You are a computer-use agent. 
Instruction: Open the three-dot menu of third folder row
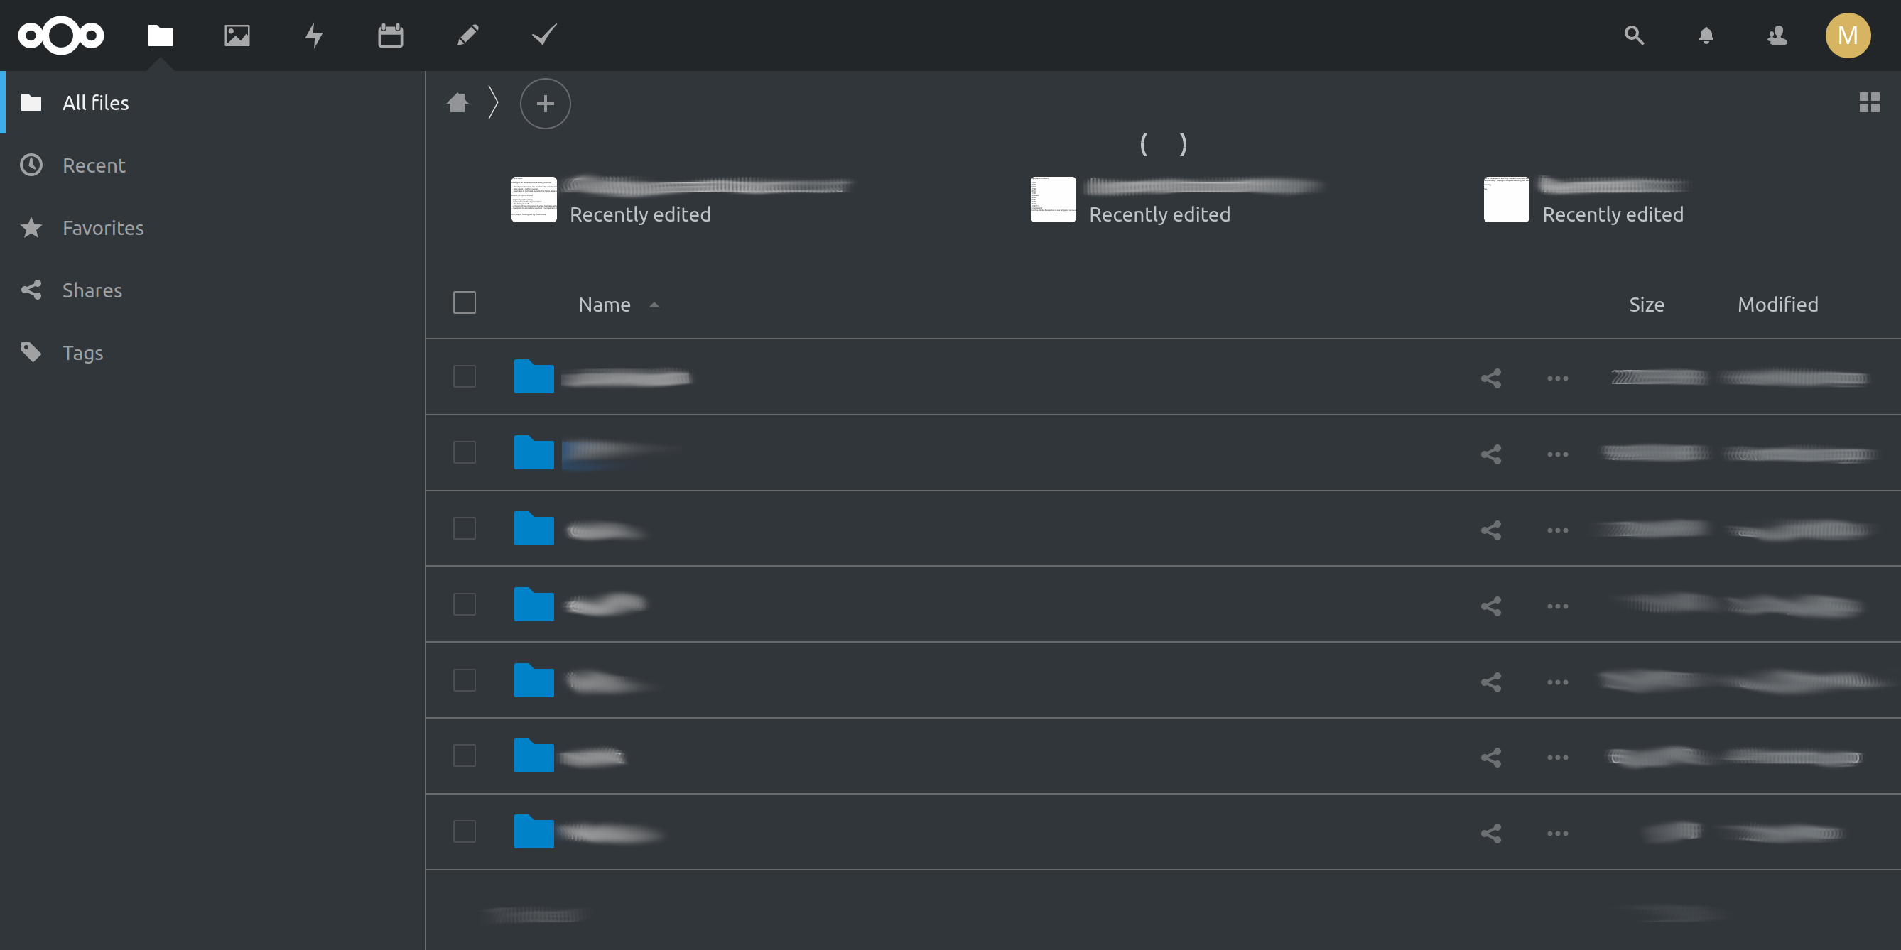(x=1557, y=530)
